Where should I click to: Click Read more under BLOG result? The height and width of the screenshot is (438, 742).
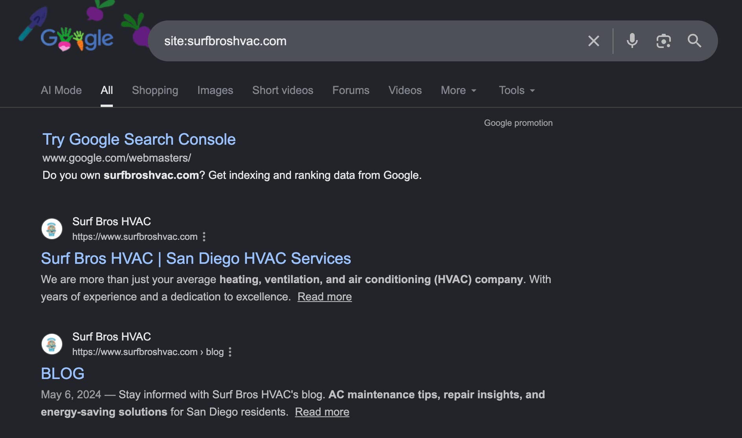tap(322, 412)
